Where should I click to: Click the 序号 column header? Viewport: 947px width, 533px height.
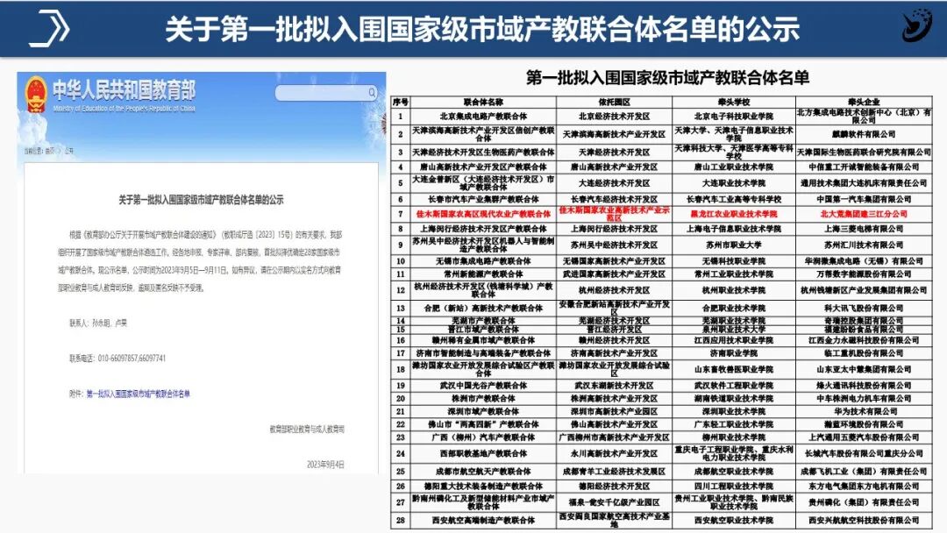(402, 101)
